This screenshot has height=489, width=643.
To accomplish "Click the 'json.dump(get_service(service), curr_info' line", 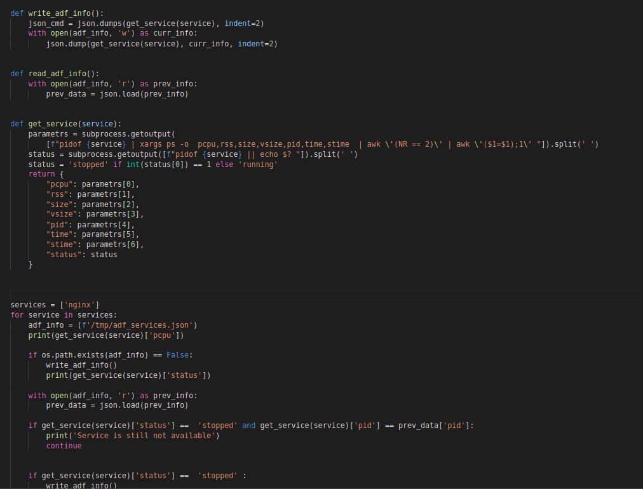I will pos(161,43).
